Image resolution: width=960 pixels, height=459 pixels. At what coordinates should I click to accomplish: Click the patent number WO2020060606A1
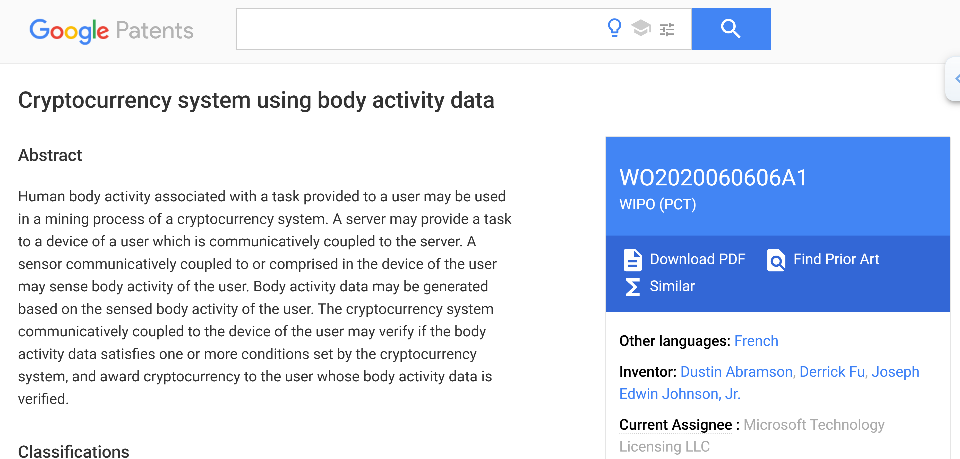pyautogui.click(x=713, y=178)
